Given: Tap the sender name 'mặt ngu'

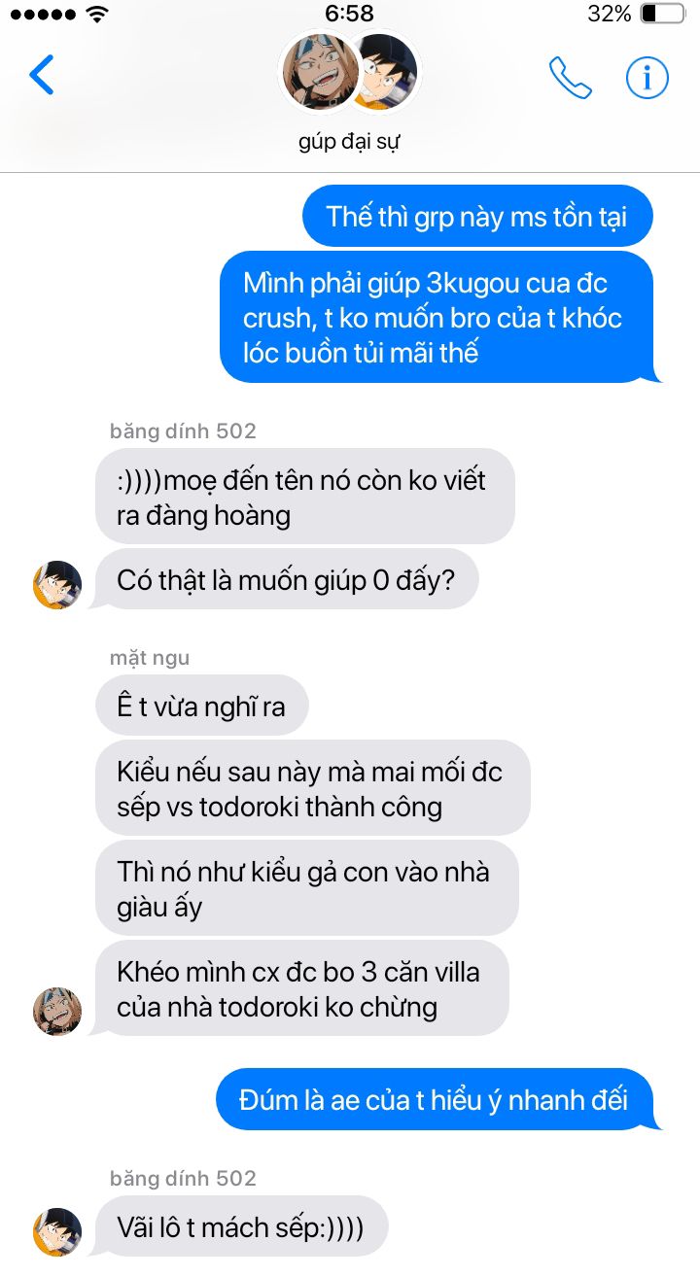Looking at the screenshot, I should click(150, 658).
